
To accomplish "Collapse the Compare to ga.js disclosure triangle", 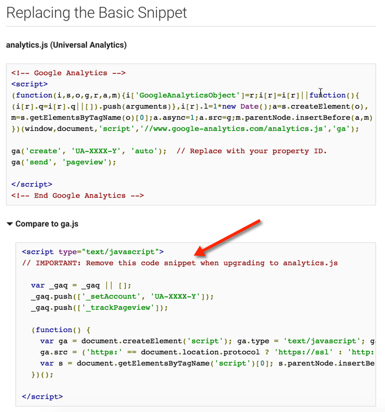I will click(9, 224).
